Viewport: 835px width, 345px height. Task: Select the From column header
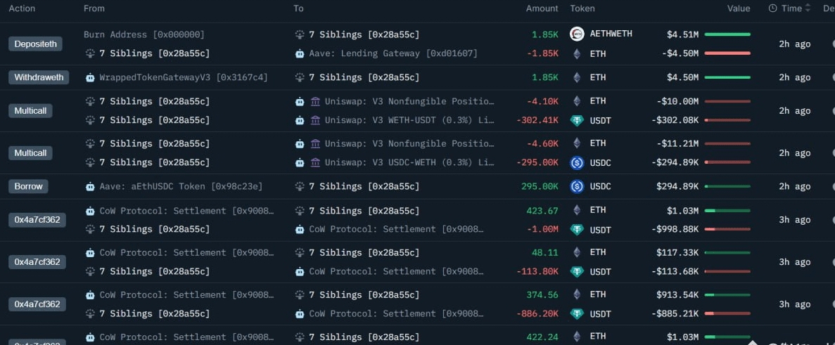[x=94, y=8]
